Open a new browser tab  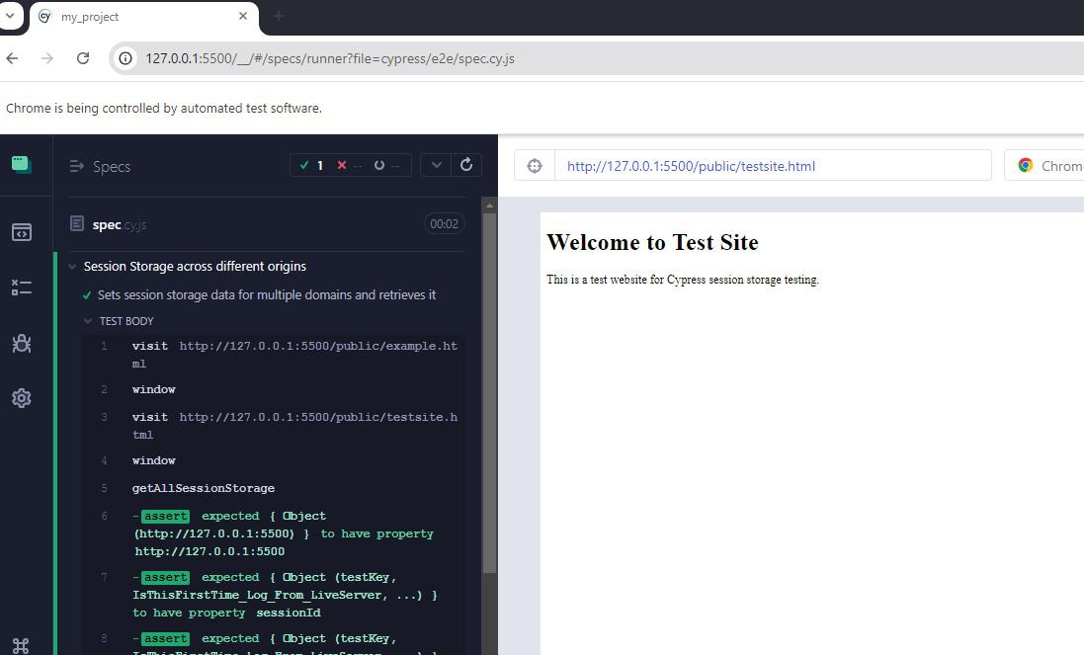(x=278, y=16)
